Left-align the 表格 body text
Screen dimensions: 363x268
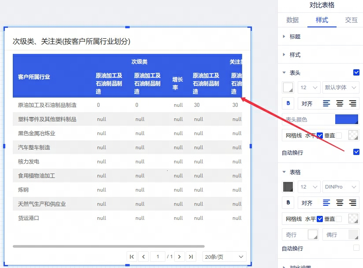(x=326, y=203)
